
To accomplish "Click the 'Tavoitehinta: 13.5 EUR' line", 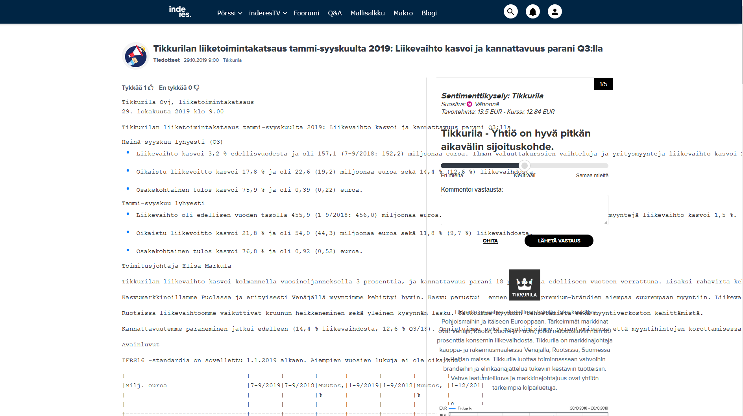I will click(x=498, y=112).
